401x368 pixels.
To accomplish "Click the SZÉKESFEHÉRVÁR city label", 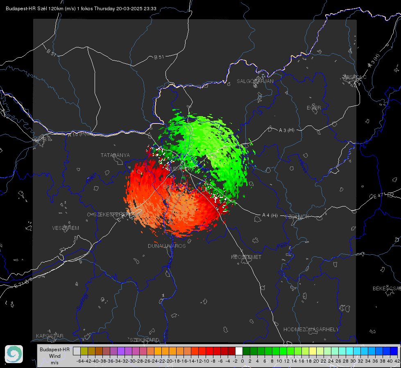I will tap(117, 215).
